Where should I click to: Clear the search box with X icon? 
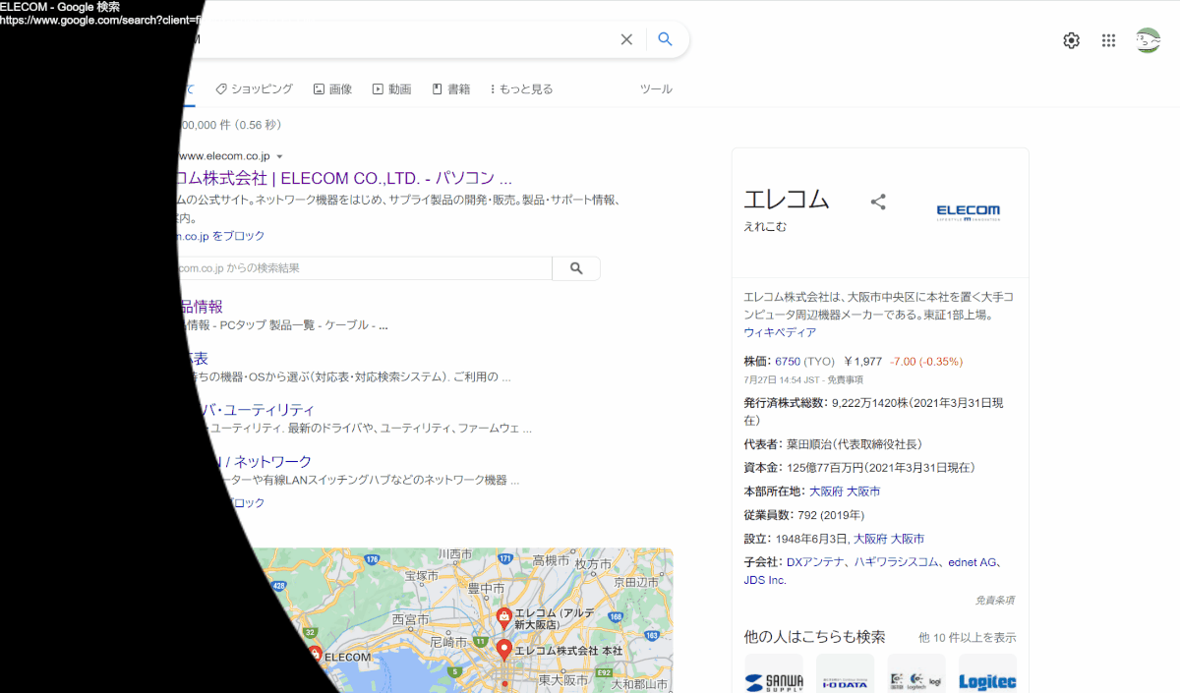[x=626, y=39]
